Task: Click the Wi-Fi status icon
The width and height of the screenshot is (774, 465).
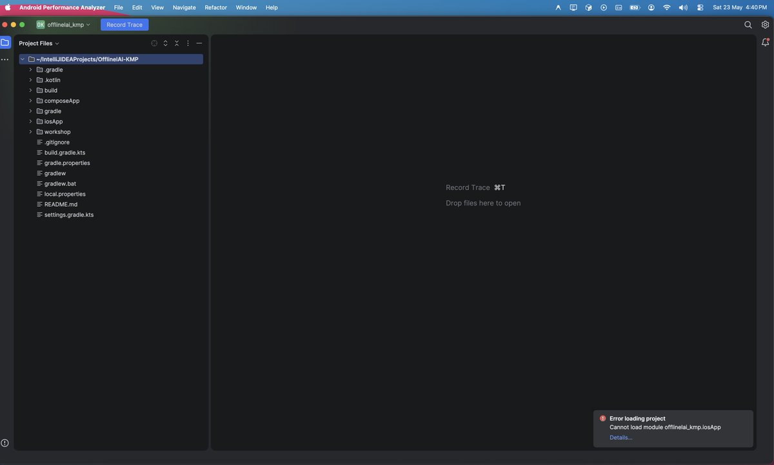Action: (x=667, y=7)
